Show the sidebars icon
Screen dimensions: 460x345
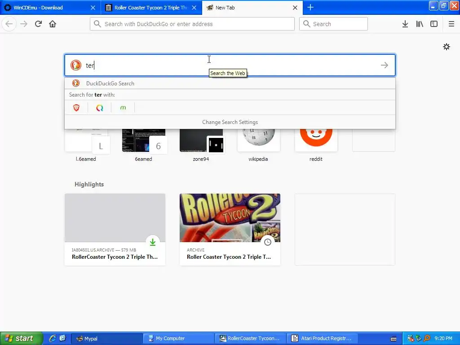coord(434,24)
